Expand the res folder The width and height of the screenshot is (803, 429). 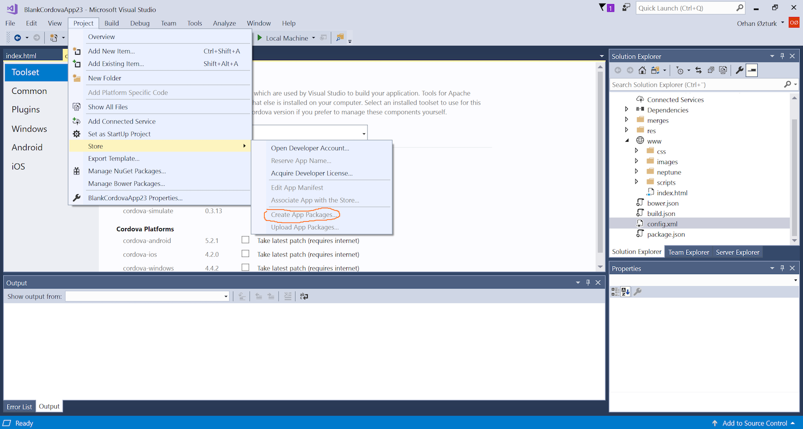click(x=626, y=129)
